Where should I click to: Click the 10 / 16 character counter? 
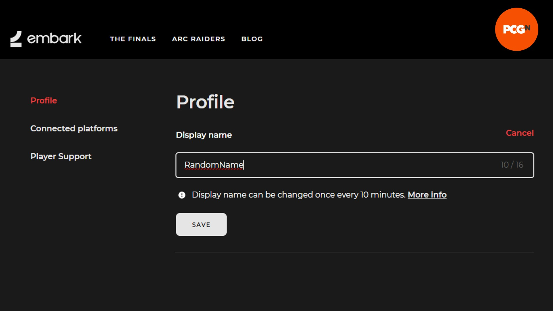point(512,165)
